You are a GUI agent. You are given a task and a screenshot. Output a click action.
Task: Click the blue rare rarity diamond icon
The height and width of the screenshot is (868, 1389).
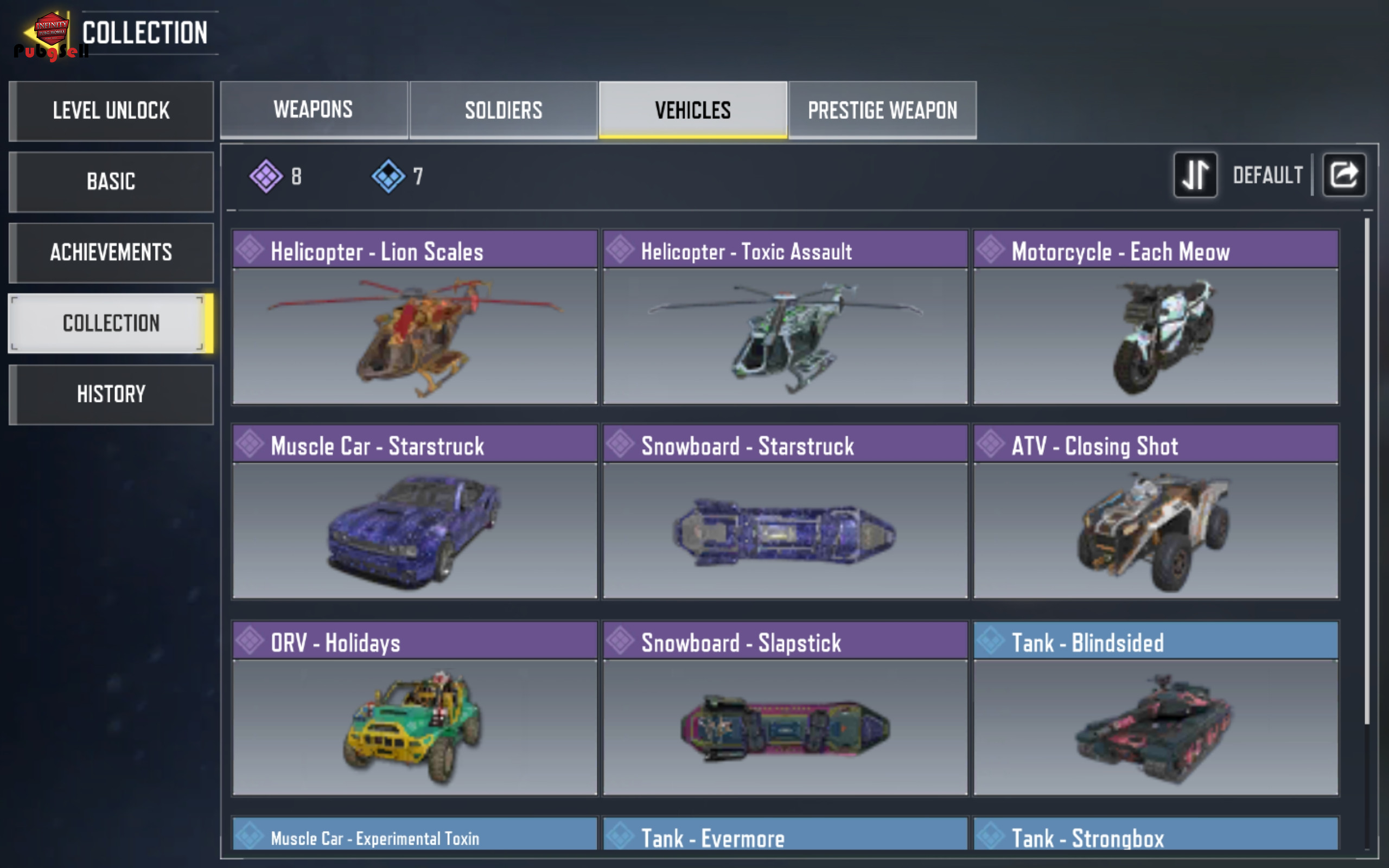point(388,176)
